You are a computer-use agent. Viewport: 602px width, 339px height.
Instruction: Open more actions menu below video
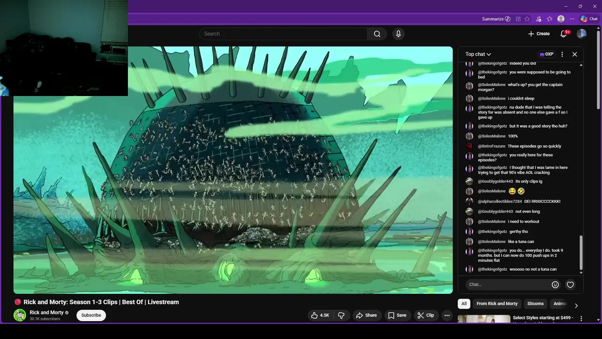[x=447, y=315]
